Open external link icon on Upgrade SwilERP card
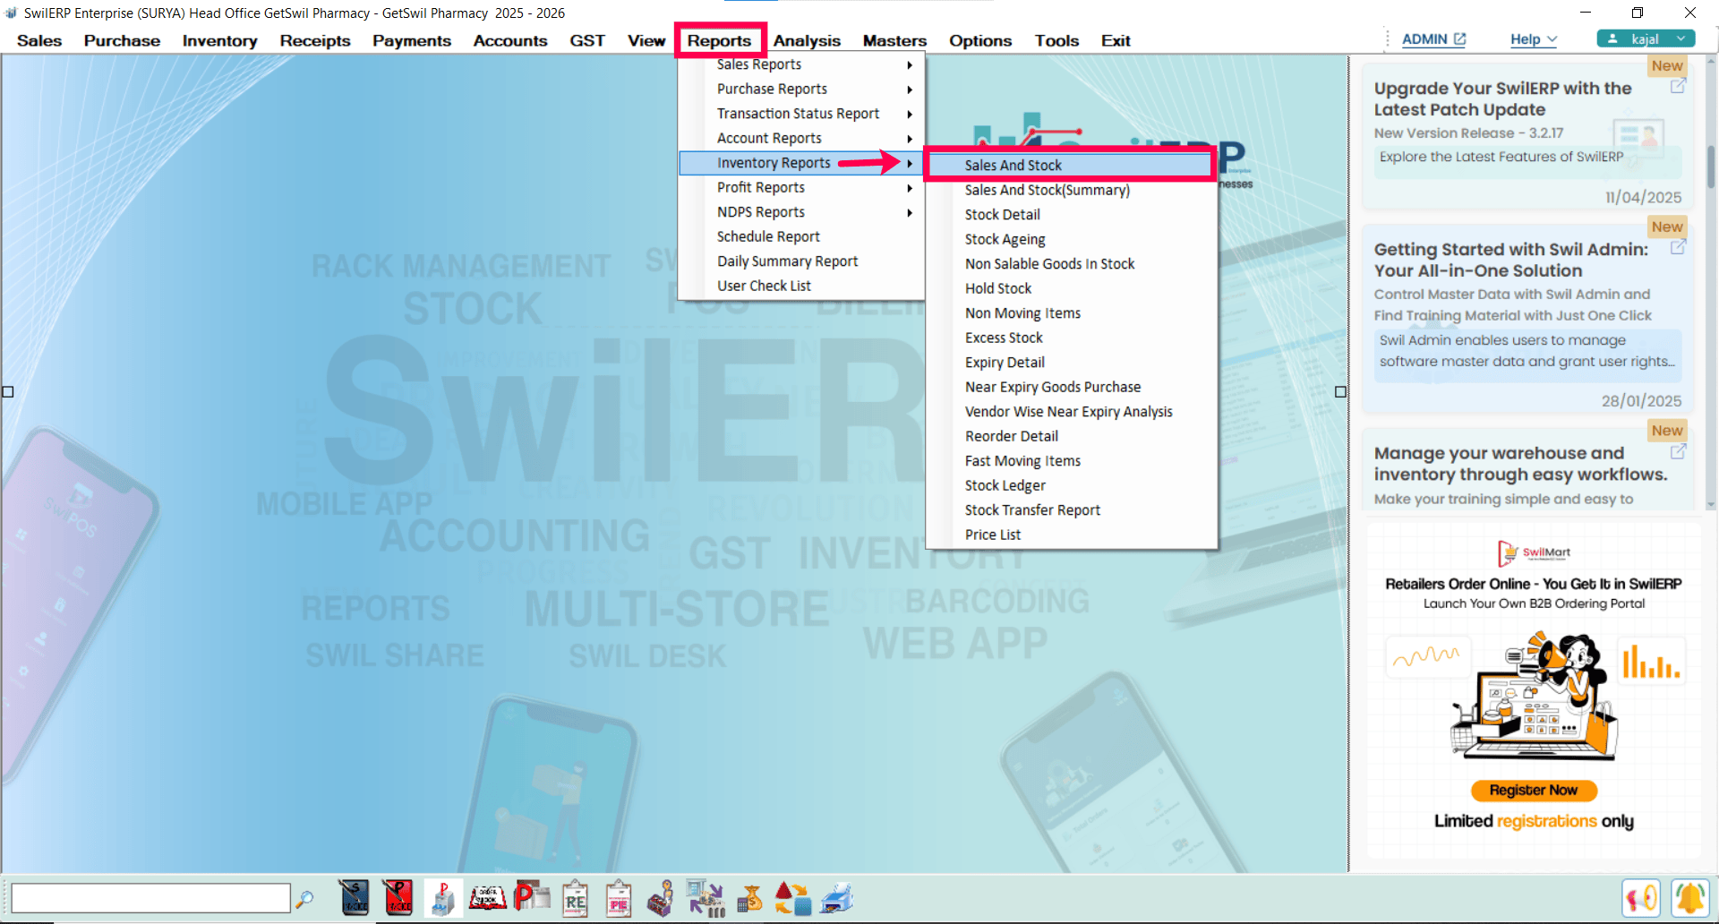The width and height of the screenshot is (1719, 924). [1678, 86]
